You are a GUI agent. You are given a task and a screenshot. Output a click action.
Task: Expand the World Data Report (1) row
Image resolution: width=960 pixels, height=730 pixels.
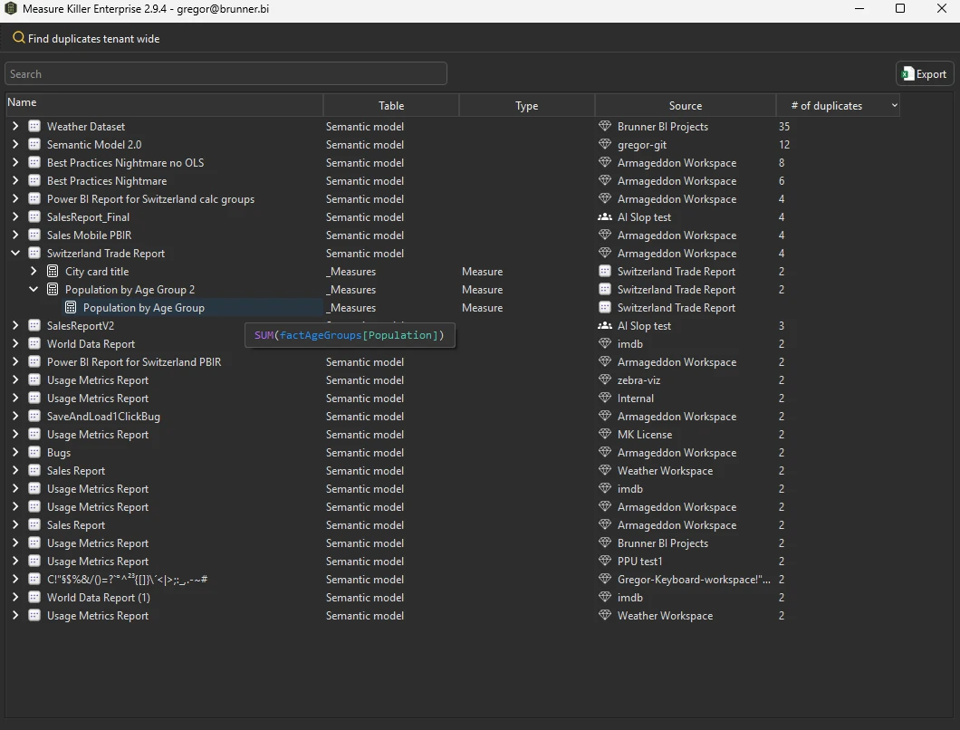click(15, 597)
